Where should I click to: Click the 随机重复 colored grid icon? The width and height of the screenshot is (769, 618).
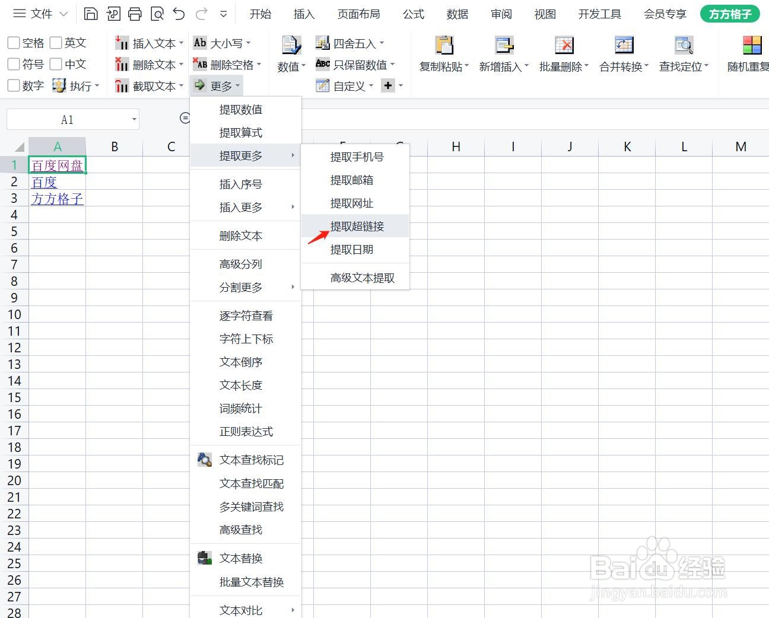752,46
